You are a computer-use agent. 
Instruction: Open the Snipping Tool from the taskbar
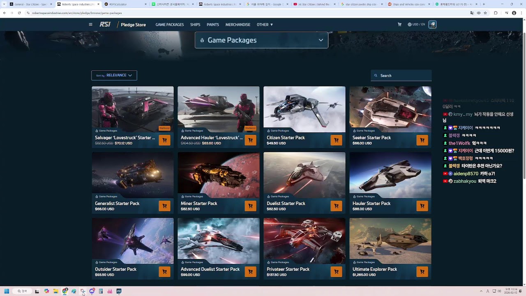click(83, 291)
